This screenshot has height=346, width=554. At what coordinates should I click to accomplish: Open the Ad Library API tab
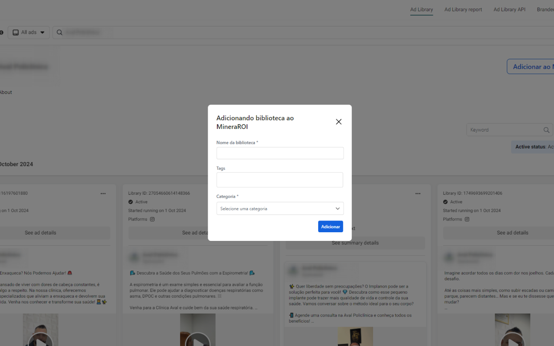[509, 10]
